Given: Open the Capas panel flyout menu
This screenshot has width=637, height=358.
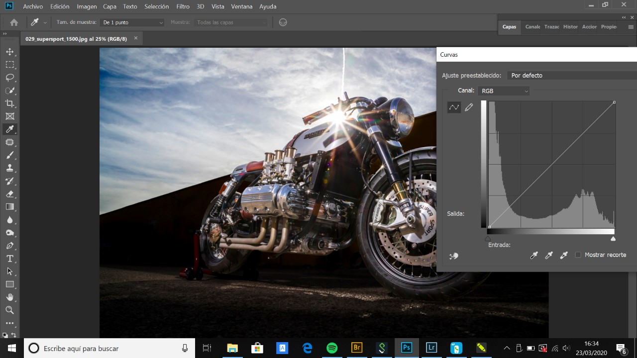Looking at the screenshot, I should tap(631, 27).
